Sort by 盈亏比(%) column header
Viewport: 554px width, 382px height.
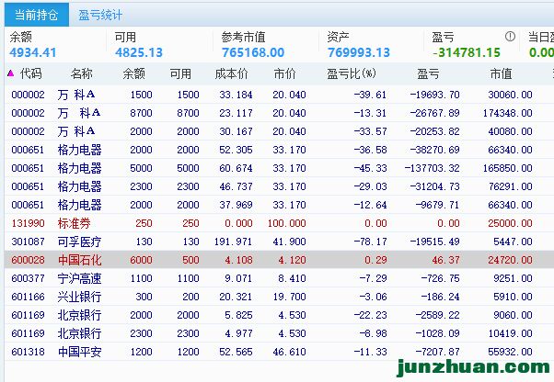pyautogui.click(x=352, y=73)
